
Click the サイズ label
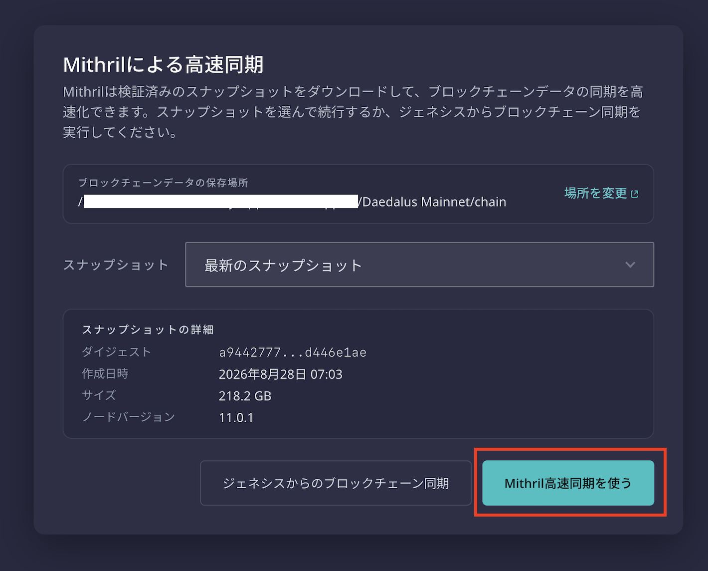pos(99,395)
